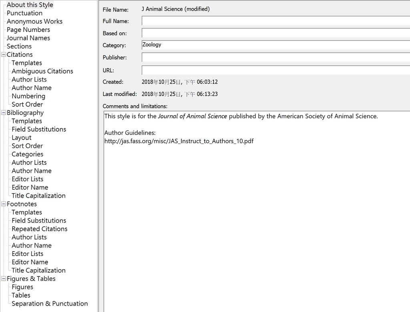This screenshot has width=410, height=312.
Task: Open Separation & Punctuation settings
Action: [x=50, y=304]
